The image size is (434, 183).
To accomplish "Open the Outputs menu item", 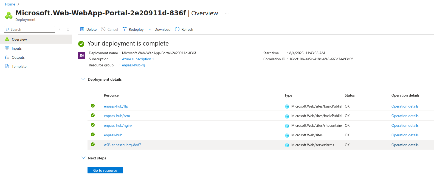I will [36, 57].
